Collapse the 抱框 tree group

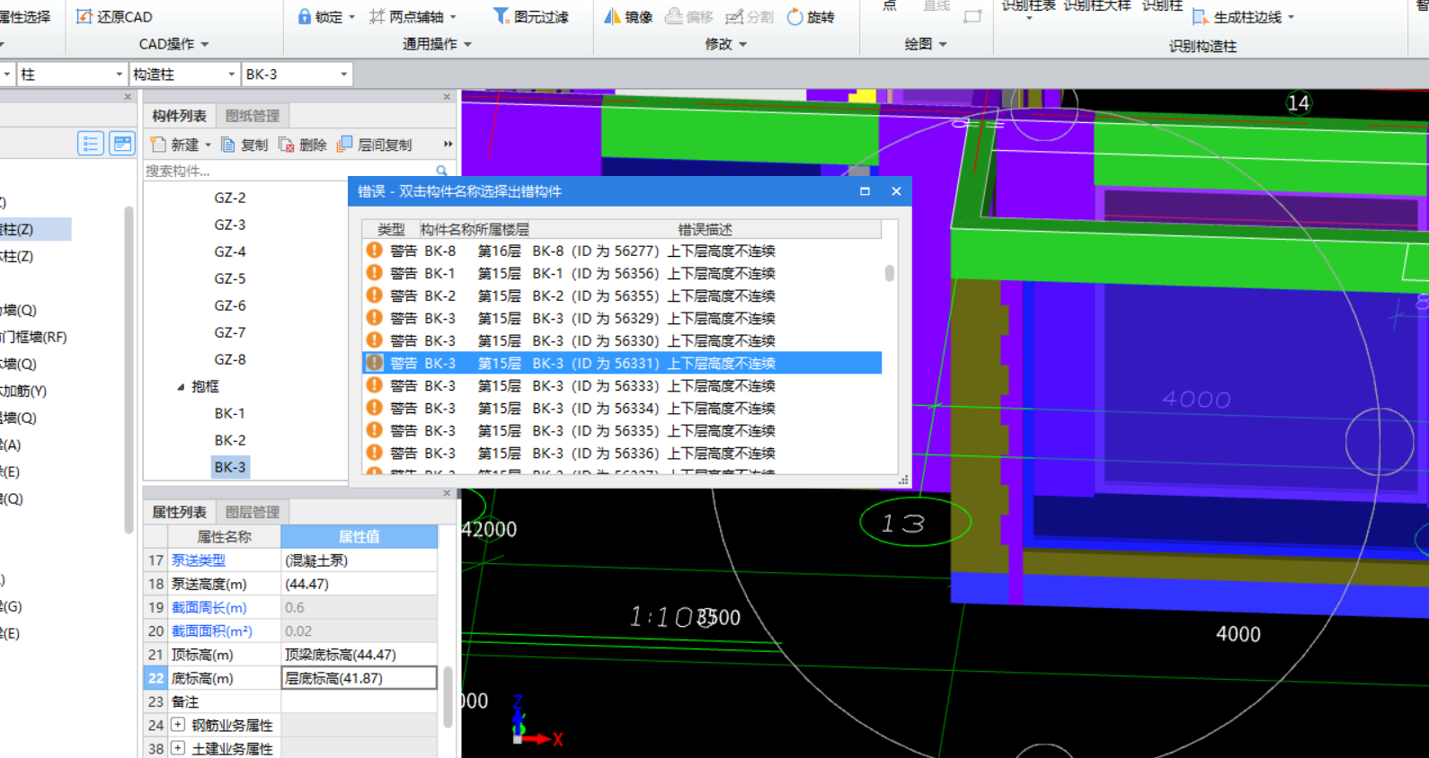pyautogui.click(x=181, y=387)
